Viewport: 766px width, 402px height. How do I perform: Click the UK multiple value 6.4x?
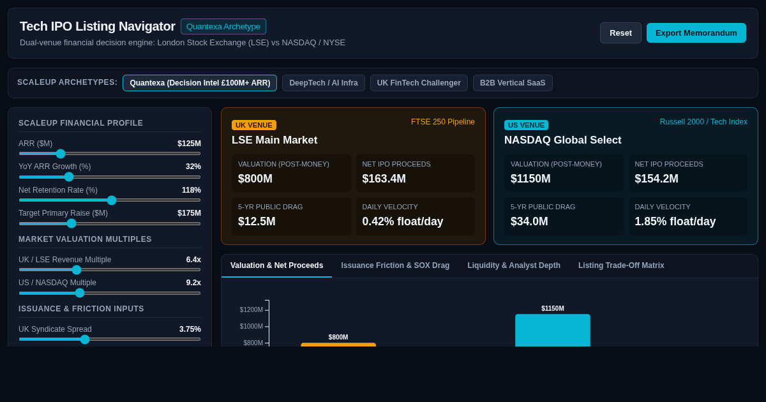pyautogui.click(x=193, y=260)
